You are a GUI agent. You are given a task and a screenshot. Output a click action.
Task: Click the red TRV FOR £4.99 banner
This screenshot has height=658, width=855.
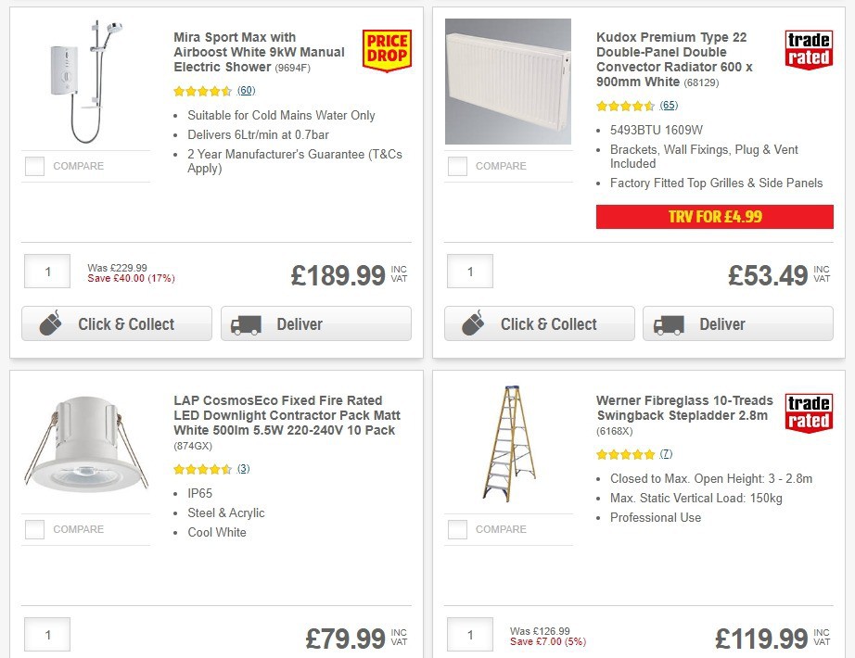(x=715, y=216)
